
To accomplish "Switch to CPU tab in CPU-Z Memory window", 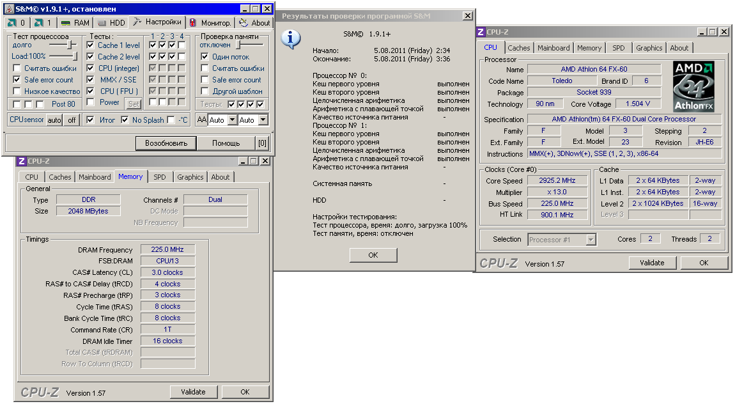I will point(31,176).
